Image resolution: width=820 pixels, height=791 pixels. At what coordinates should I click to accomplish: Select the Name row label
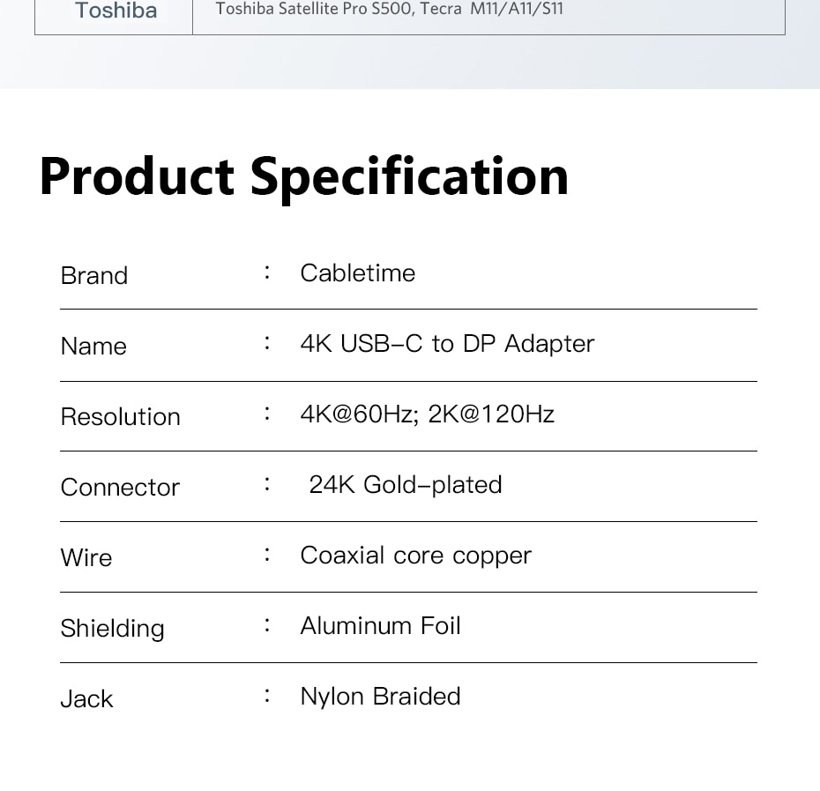[93, 347]
